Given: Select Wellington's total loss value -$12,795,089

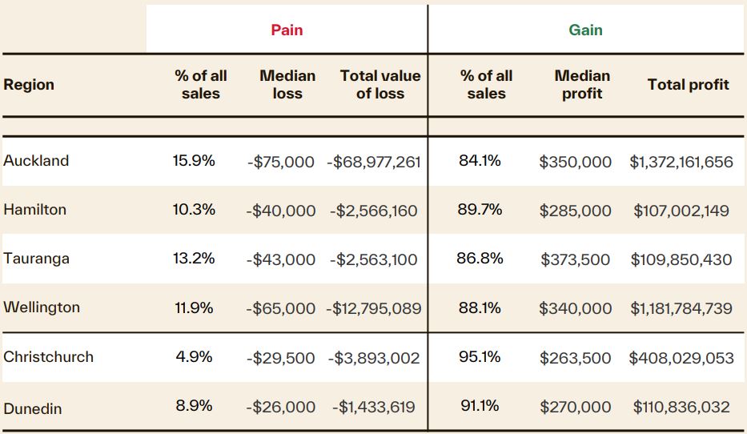Looking at the screenshot, I should 375,308.
